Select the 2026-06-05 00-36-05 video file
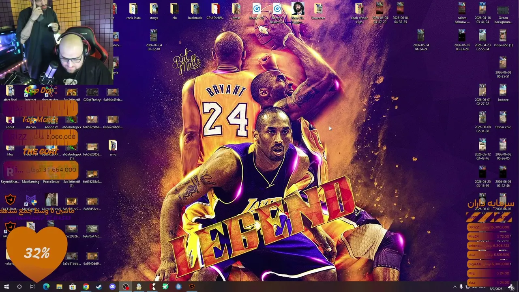The width and height of the screenshot is (519, 292). (x=503, y=150)
